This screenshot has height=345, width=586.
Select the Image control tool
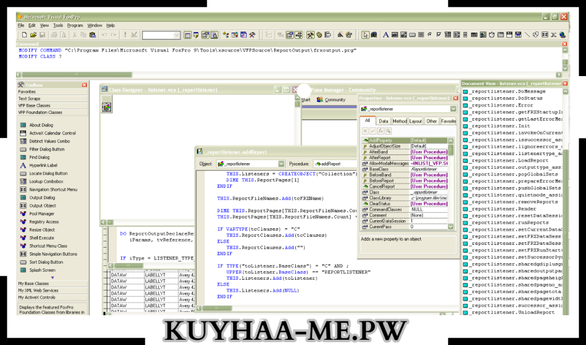point(483,35)
